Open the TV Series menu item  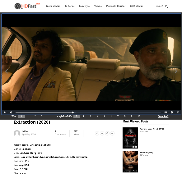tap(69, 6)
